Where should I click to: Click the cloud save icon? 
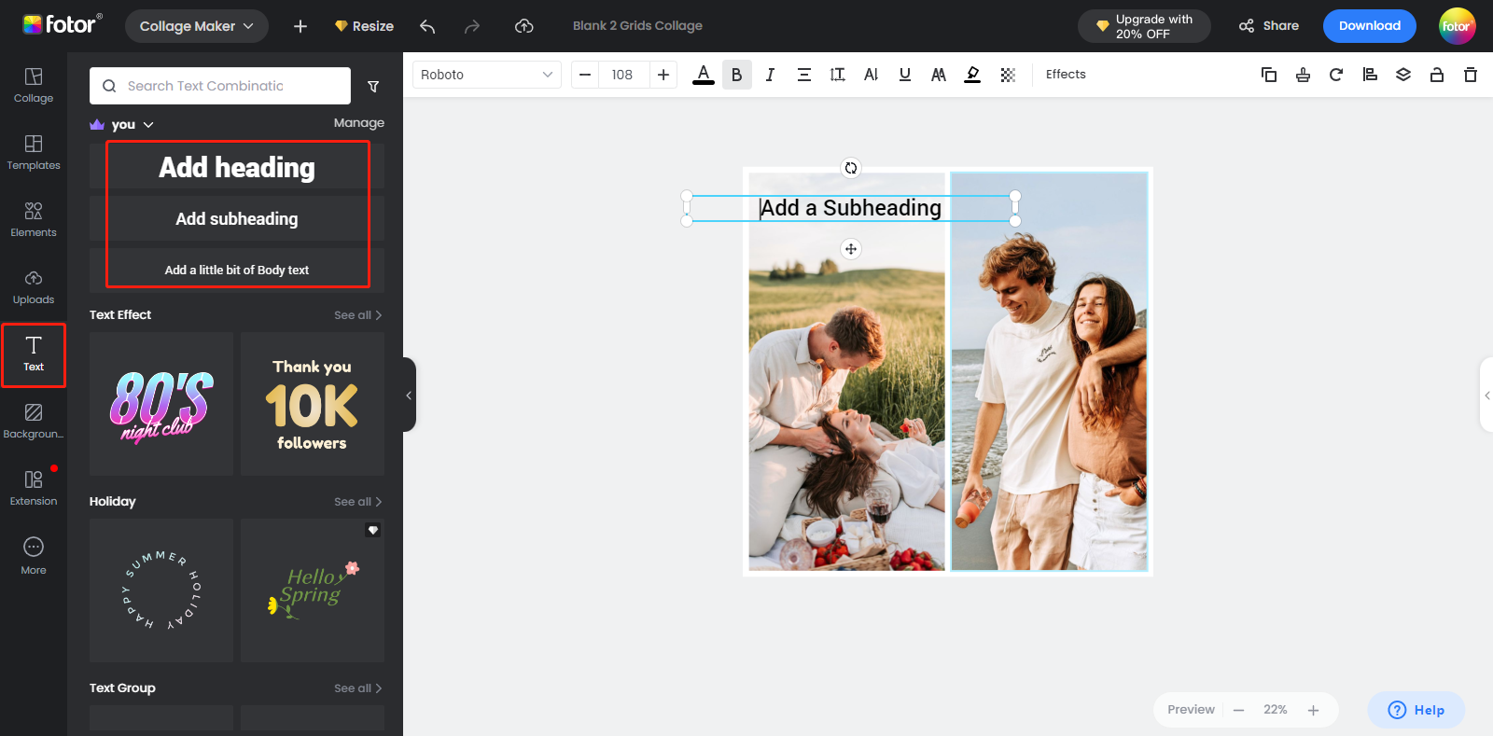(x=524, y=26)
